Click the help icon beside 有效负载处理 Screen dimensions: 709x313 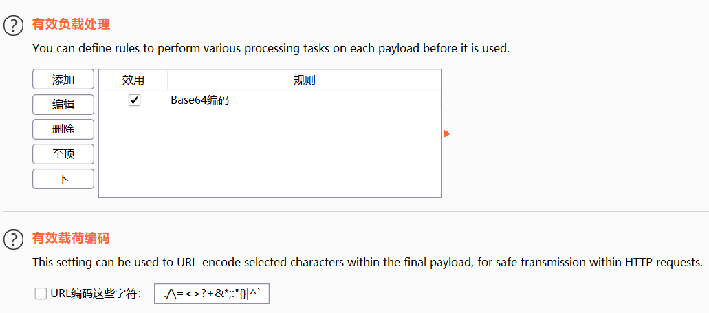pos(13,25)
